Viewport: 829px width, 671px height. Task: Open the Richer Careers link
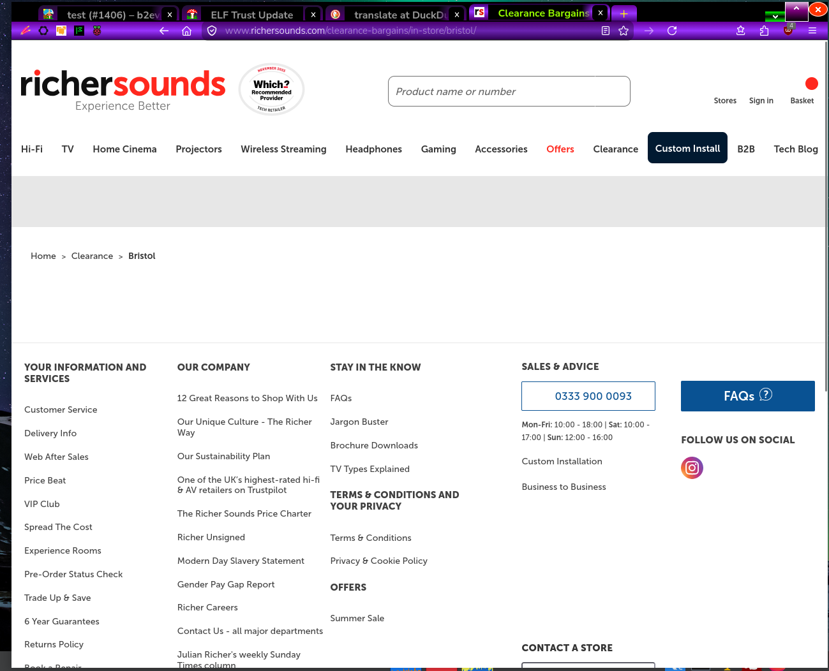207,607
